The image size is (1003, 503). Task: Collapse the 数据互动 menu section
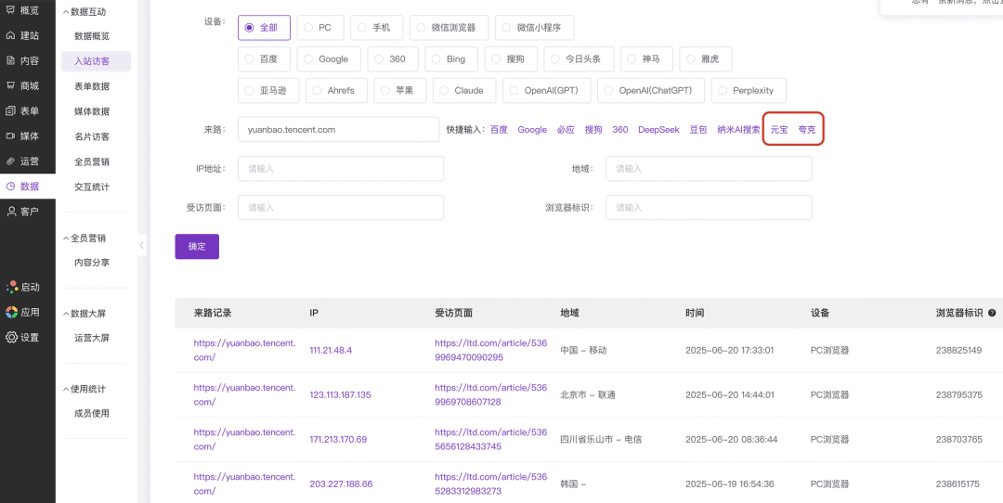(x=66, y=12)
